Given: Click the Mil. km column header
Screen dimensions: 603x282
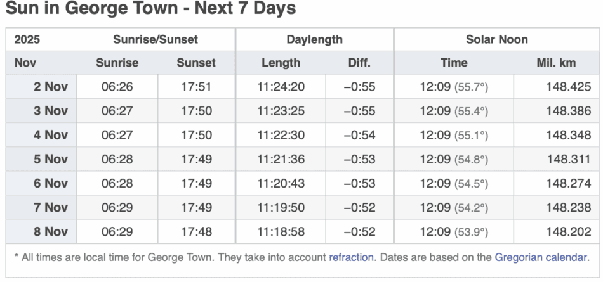Looking at the screenshot, I should pos(556,63).
